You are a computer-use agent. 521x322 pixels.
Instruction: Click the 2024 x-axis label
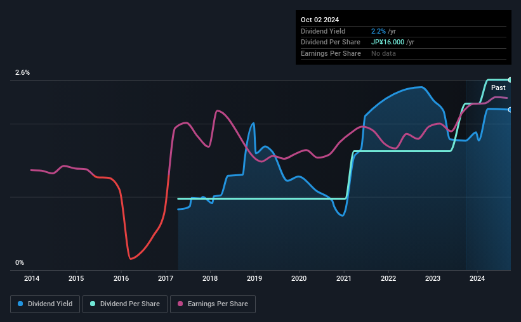point(477,278)
